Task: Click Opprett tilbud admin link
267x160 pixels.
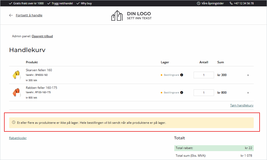Action: (42, 36)
